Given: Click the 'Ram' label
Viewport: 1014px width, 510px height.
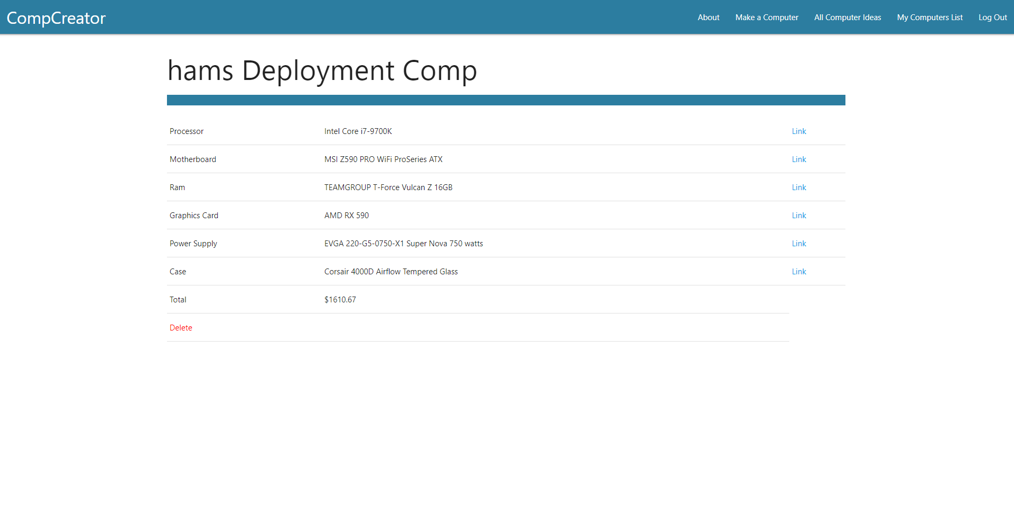Looking at the screenshot, I should (178, 187).
